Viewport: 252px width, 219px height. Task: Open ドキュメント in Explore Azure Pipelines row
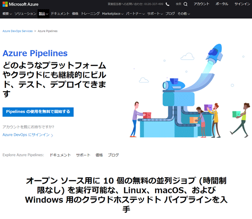coord(60,155)
